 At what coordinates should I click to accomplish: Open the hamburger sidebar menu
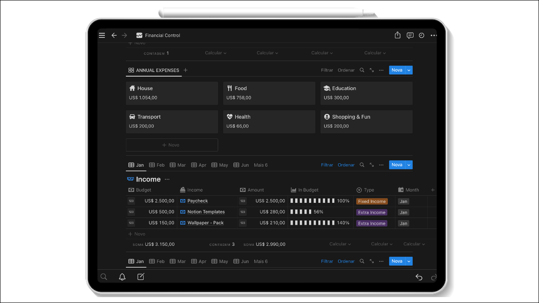coord(102,35)
